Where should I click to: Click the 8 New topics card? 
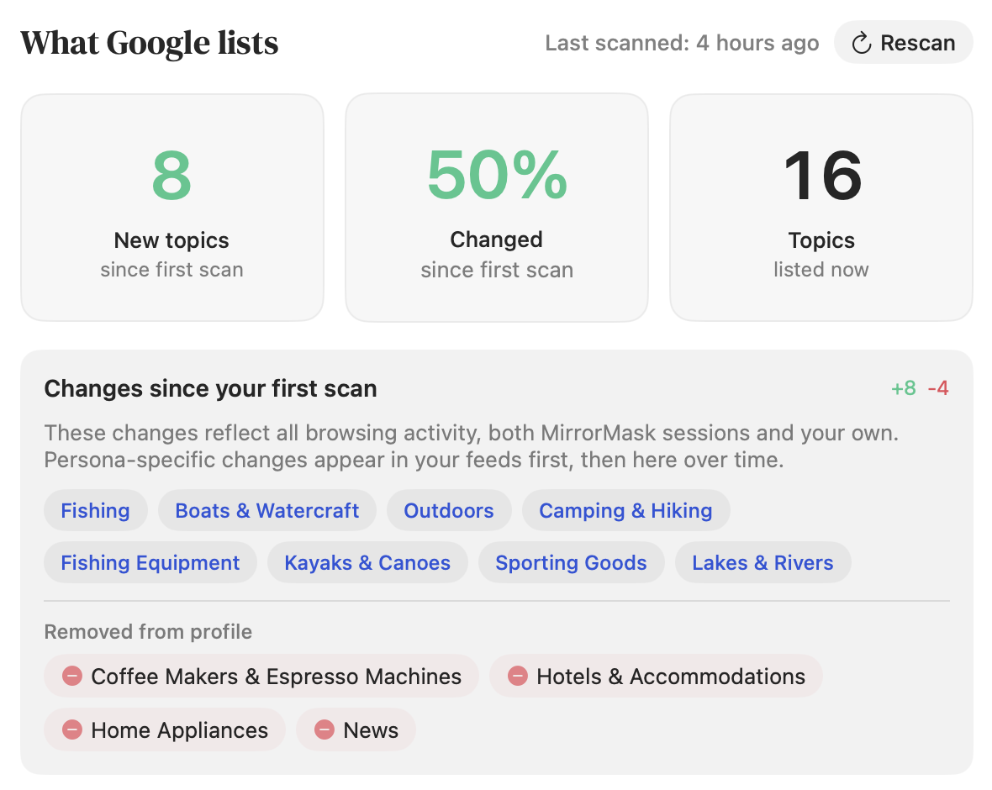172,208
